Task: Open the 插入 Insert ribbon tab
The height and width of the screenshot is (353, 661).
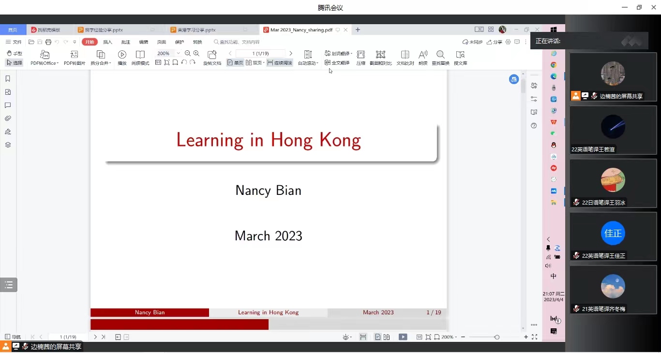Action: point(107,42)
